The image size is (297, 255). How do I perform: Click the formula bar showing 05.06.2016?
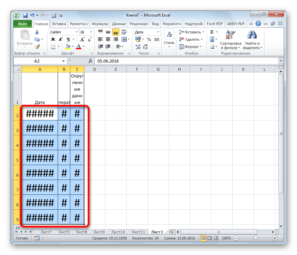[186, 61]
